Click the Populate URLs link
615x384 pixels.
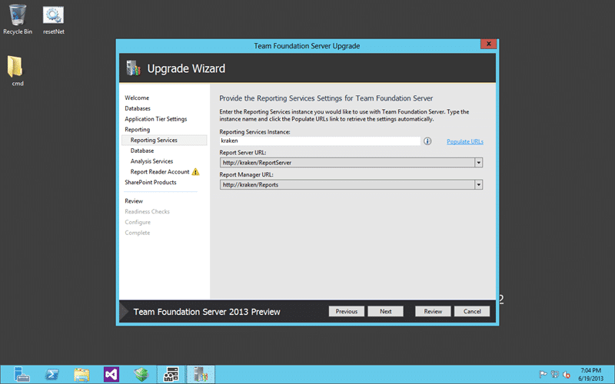pyautogui.click(x=465, y=141)
